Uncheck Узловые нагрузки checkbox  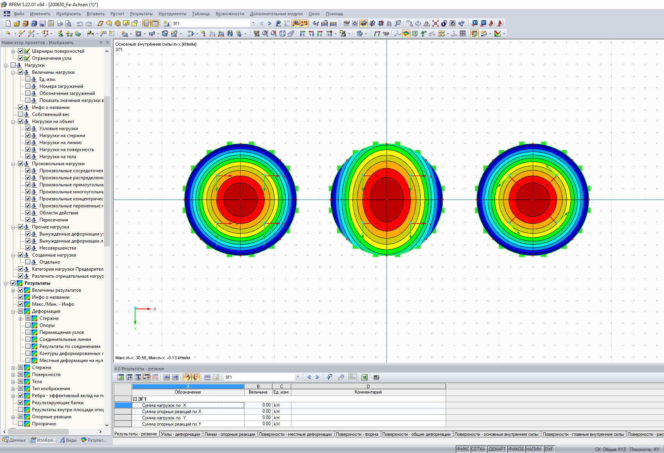point(28,128)
